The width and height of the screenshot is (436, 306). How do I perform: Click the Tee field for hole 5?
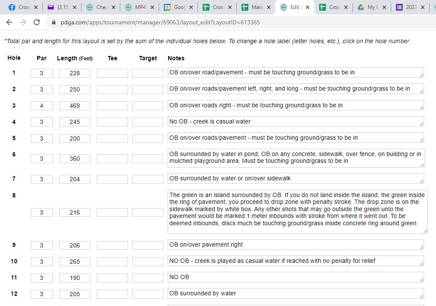112,138
